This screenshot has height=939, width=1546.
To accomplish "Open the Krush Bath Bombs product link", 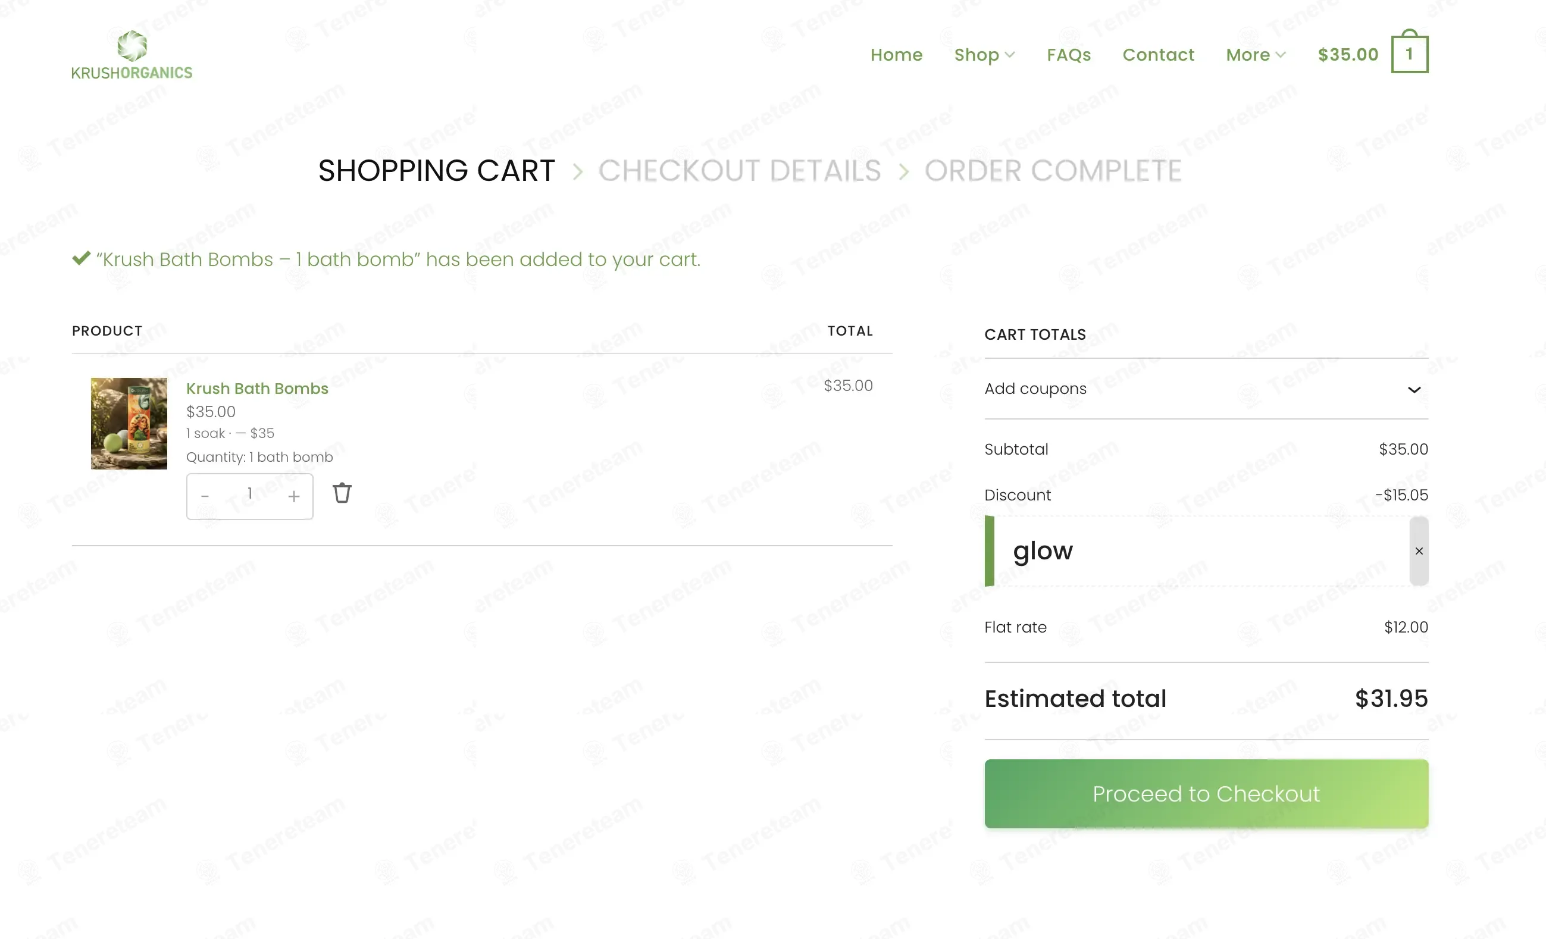I will [x=256, y=388].
